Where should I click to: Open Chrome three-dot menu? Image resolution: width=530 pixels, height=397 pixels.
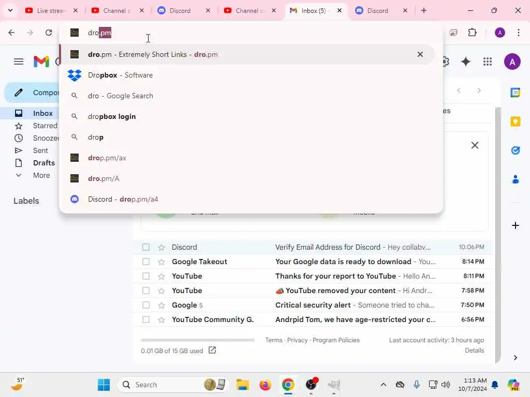[x=519, y=33]
